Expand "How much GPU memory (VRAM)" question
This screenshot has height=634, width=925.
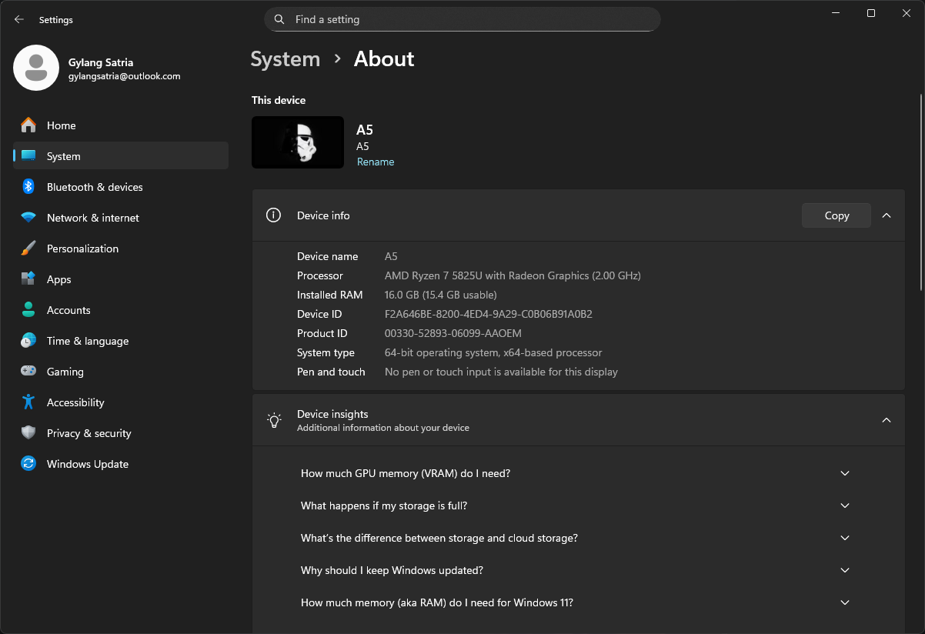point(845,473)
